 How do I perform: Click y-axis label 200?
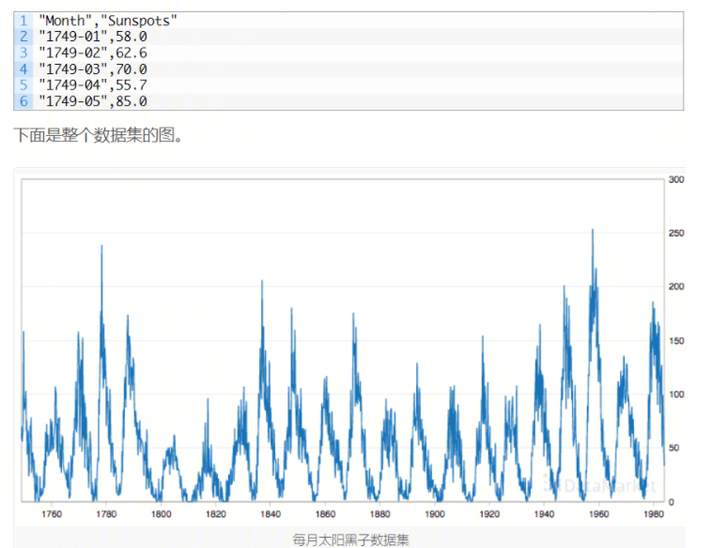coord(676,287)
